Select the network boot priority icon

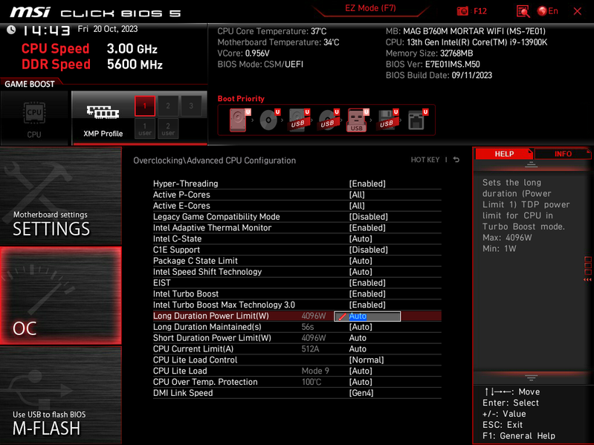click(x=417, y=120)
